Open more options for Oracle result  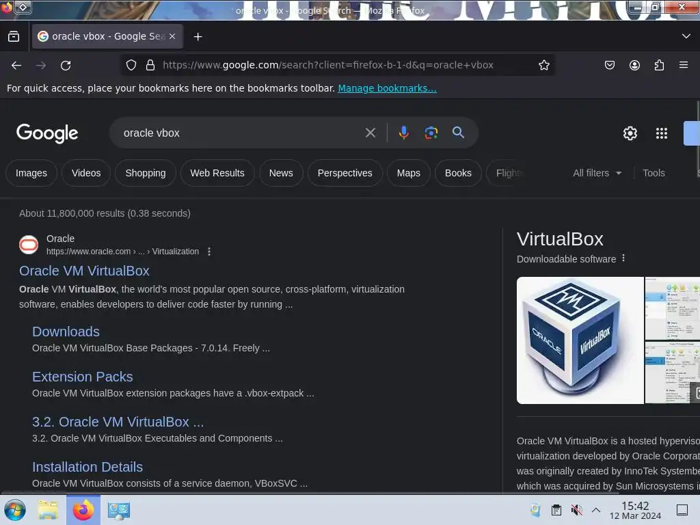click(x=209, y=252)
